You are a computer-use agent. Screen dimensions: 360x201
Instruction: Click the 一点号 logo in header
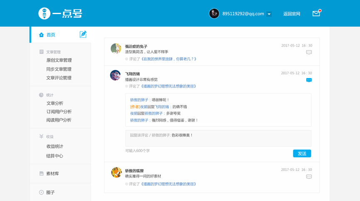(x=60, y=14)
